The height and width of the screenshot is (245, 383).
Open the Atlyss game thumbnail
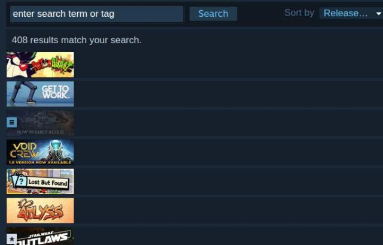click(40, 210)
